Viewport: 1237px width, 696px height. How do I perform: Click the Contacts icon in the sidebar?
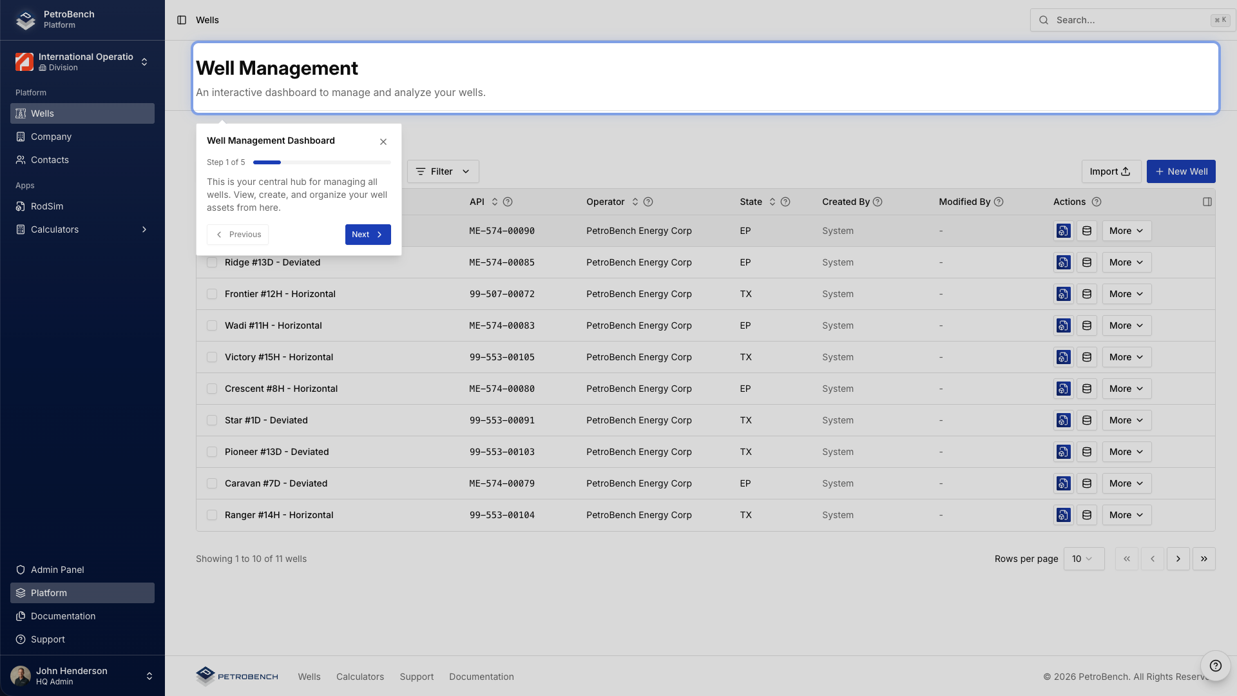[x=20, y=160]
